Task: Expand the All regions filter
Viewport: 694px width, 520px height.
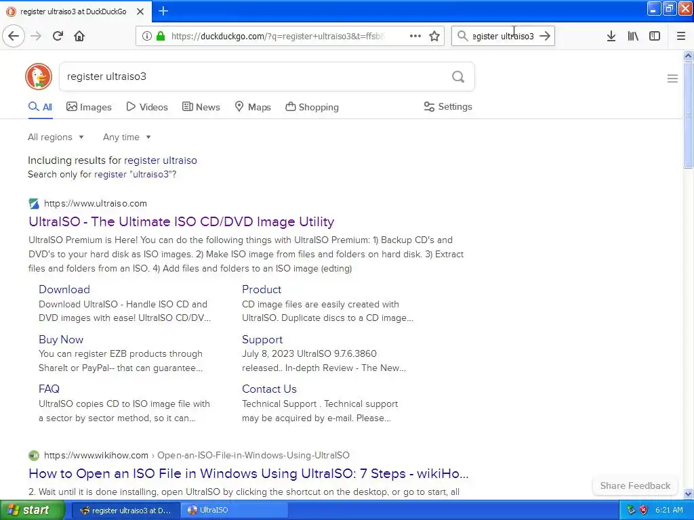Action: 56,137
